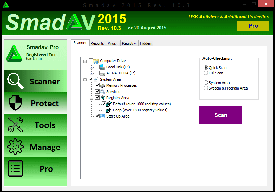The image size is (275, 192).
Task: Click the Memory Processes chip icon
Action: (102, 86)
